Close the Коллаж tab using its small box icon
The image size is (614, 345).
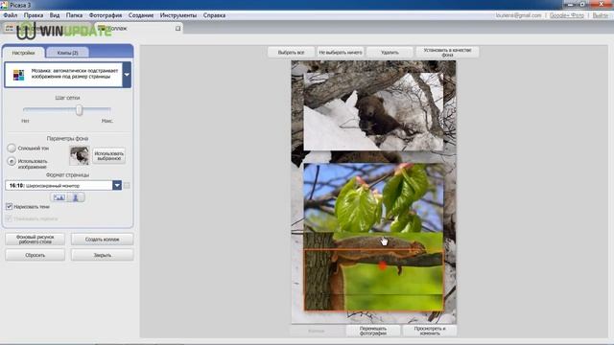click(177, 28)
